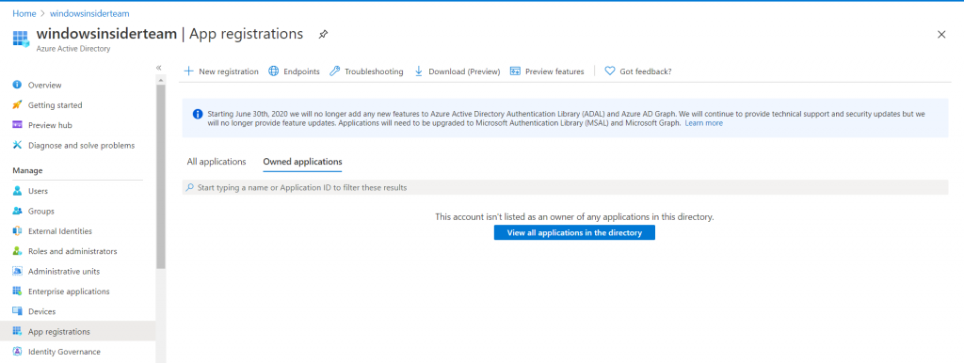Click Preview features toolbar item
Image resolution: width=964 pixels, height=363 pixels.
click(547, 71)
